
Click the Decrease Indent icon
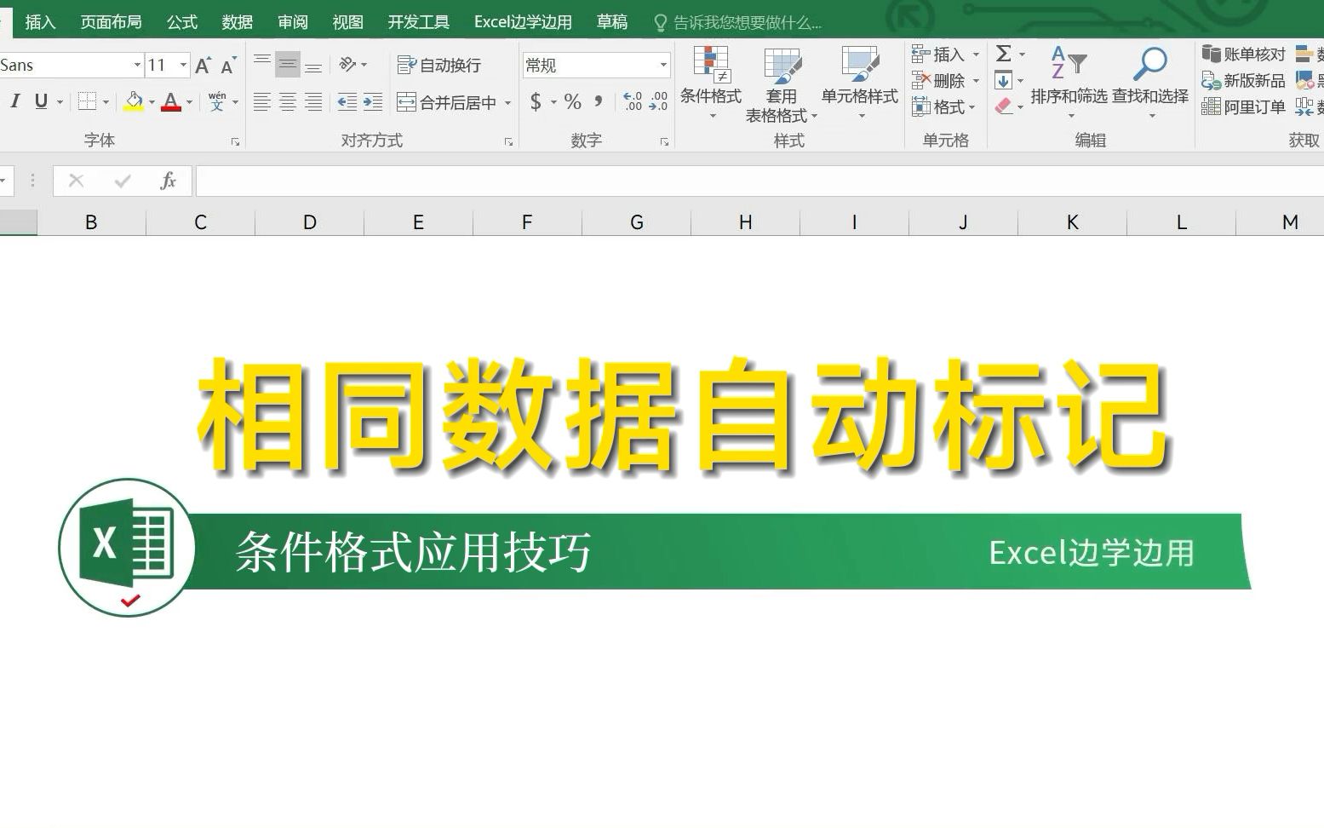347,102
